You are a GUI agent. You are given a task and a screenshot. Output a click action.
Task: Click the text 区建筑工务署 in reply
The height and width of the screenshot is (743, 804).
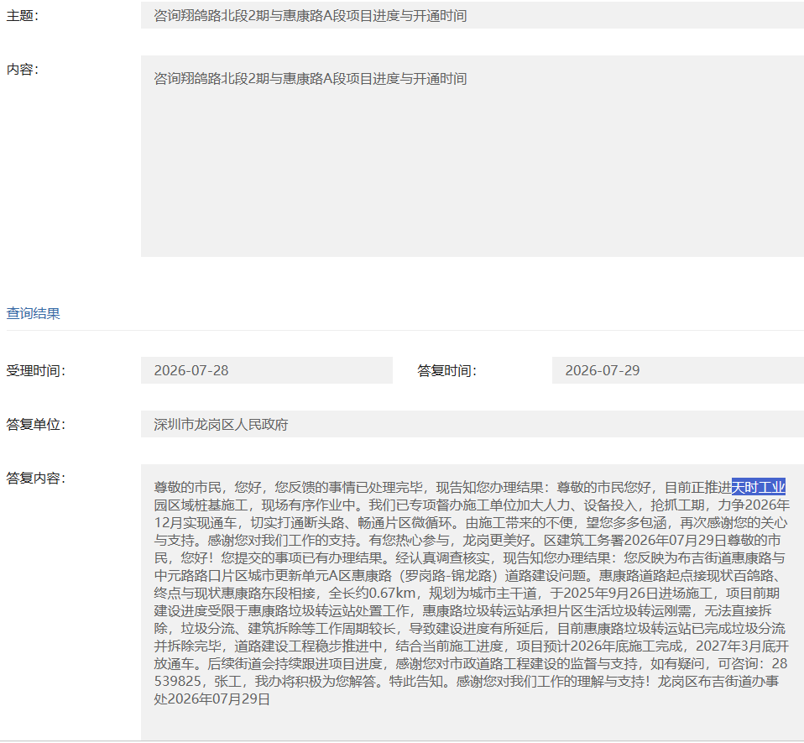tap(584, 540)
